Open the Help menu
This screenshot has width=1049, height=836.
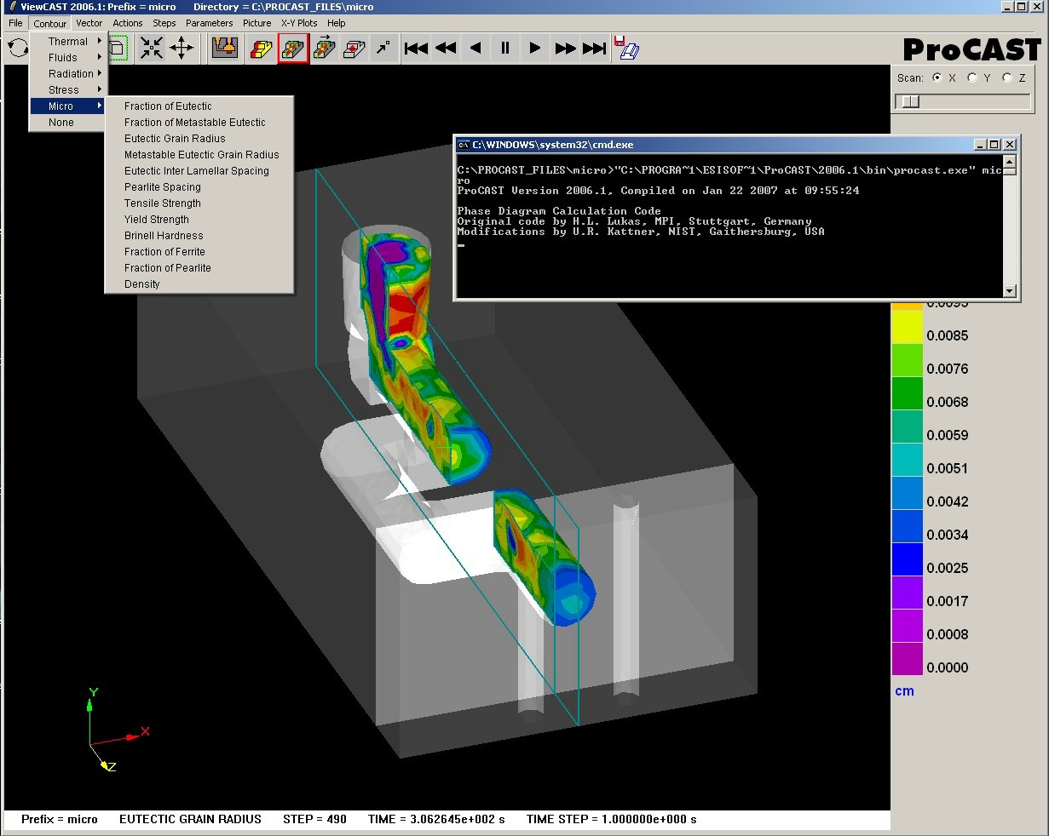pos(337,23)
